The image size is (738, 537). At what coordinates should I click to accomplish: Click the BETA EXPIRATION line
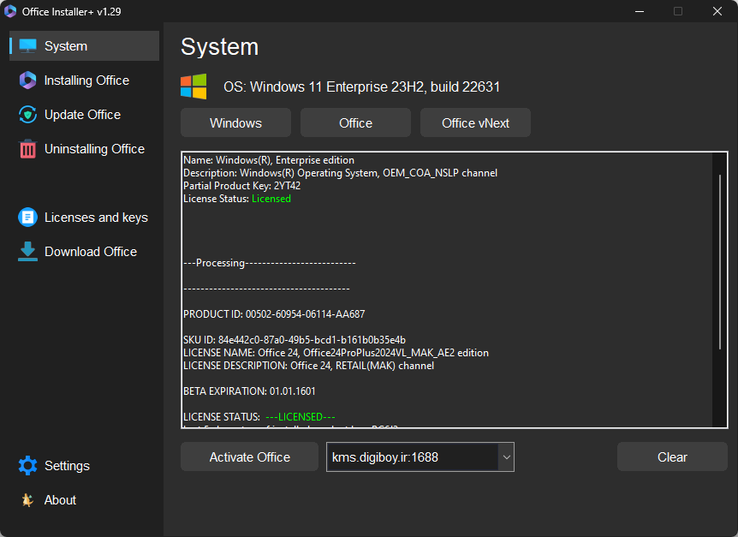point(249,391)
